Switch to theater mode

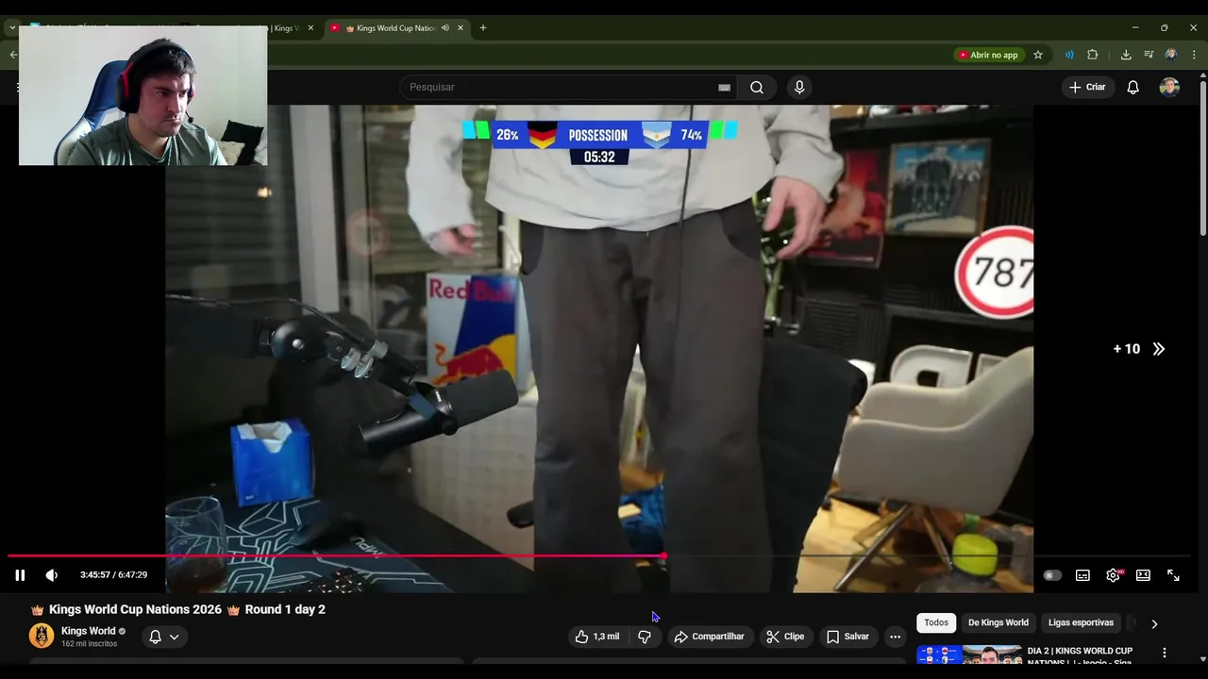coord(1143,575)
